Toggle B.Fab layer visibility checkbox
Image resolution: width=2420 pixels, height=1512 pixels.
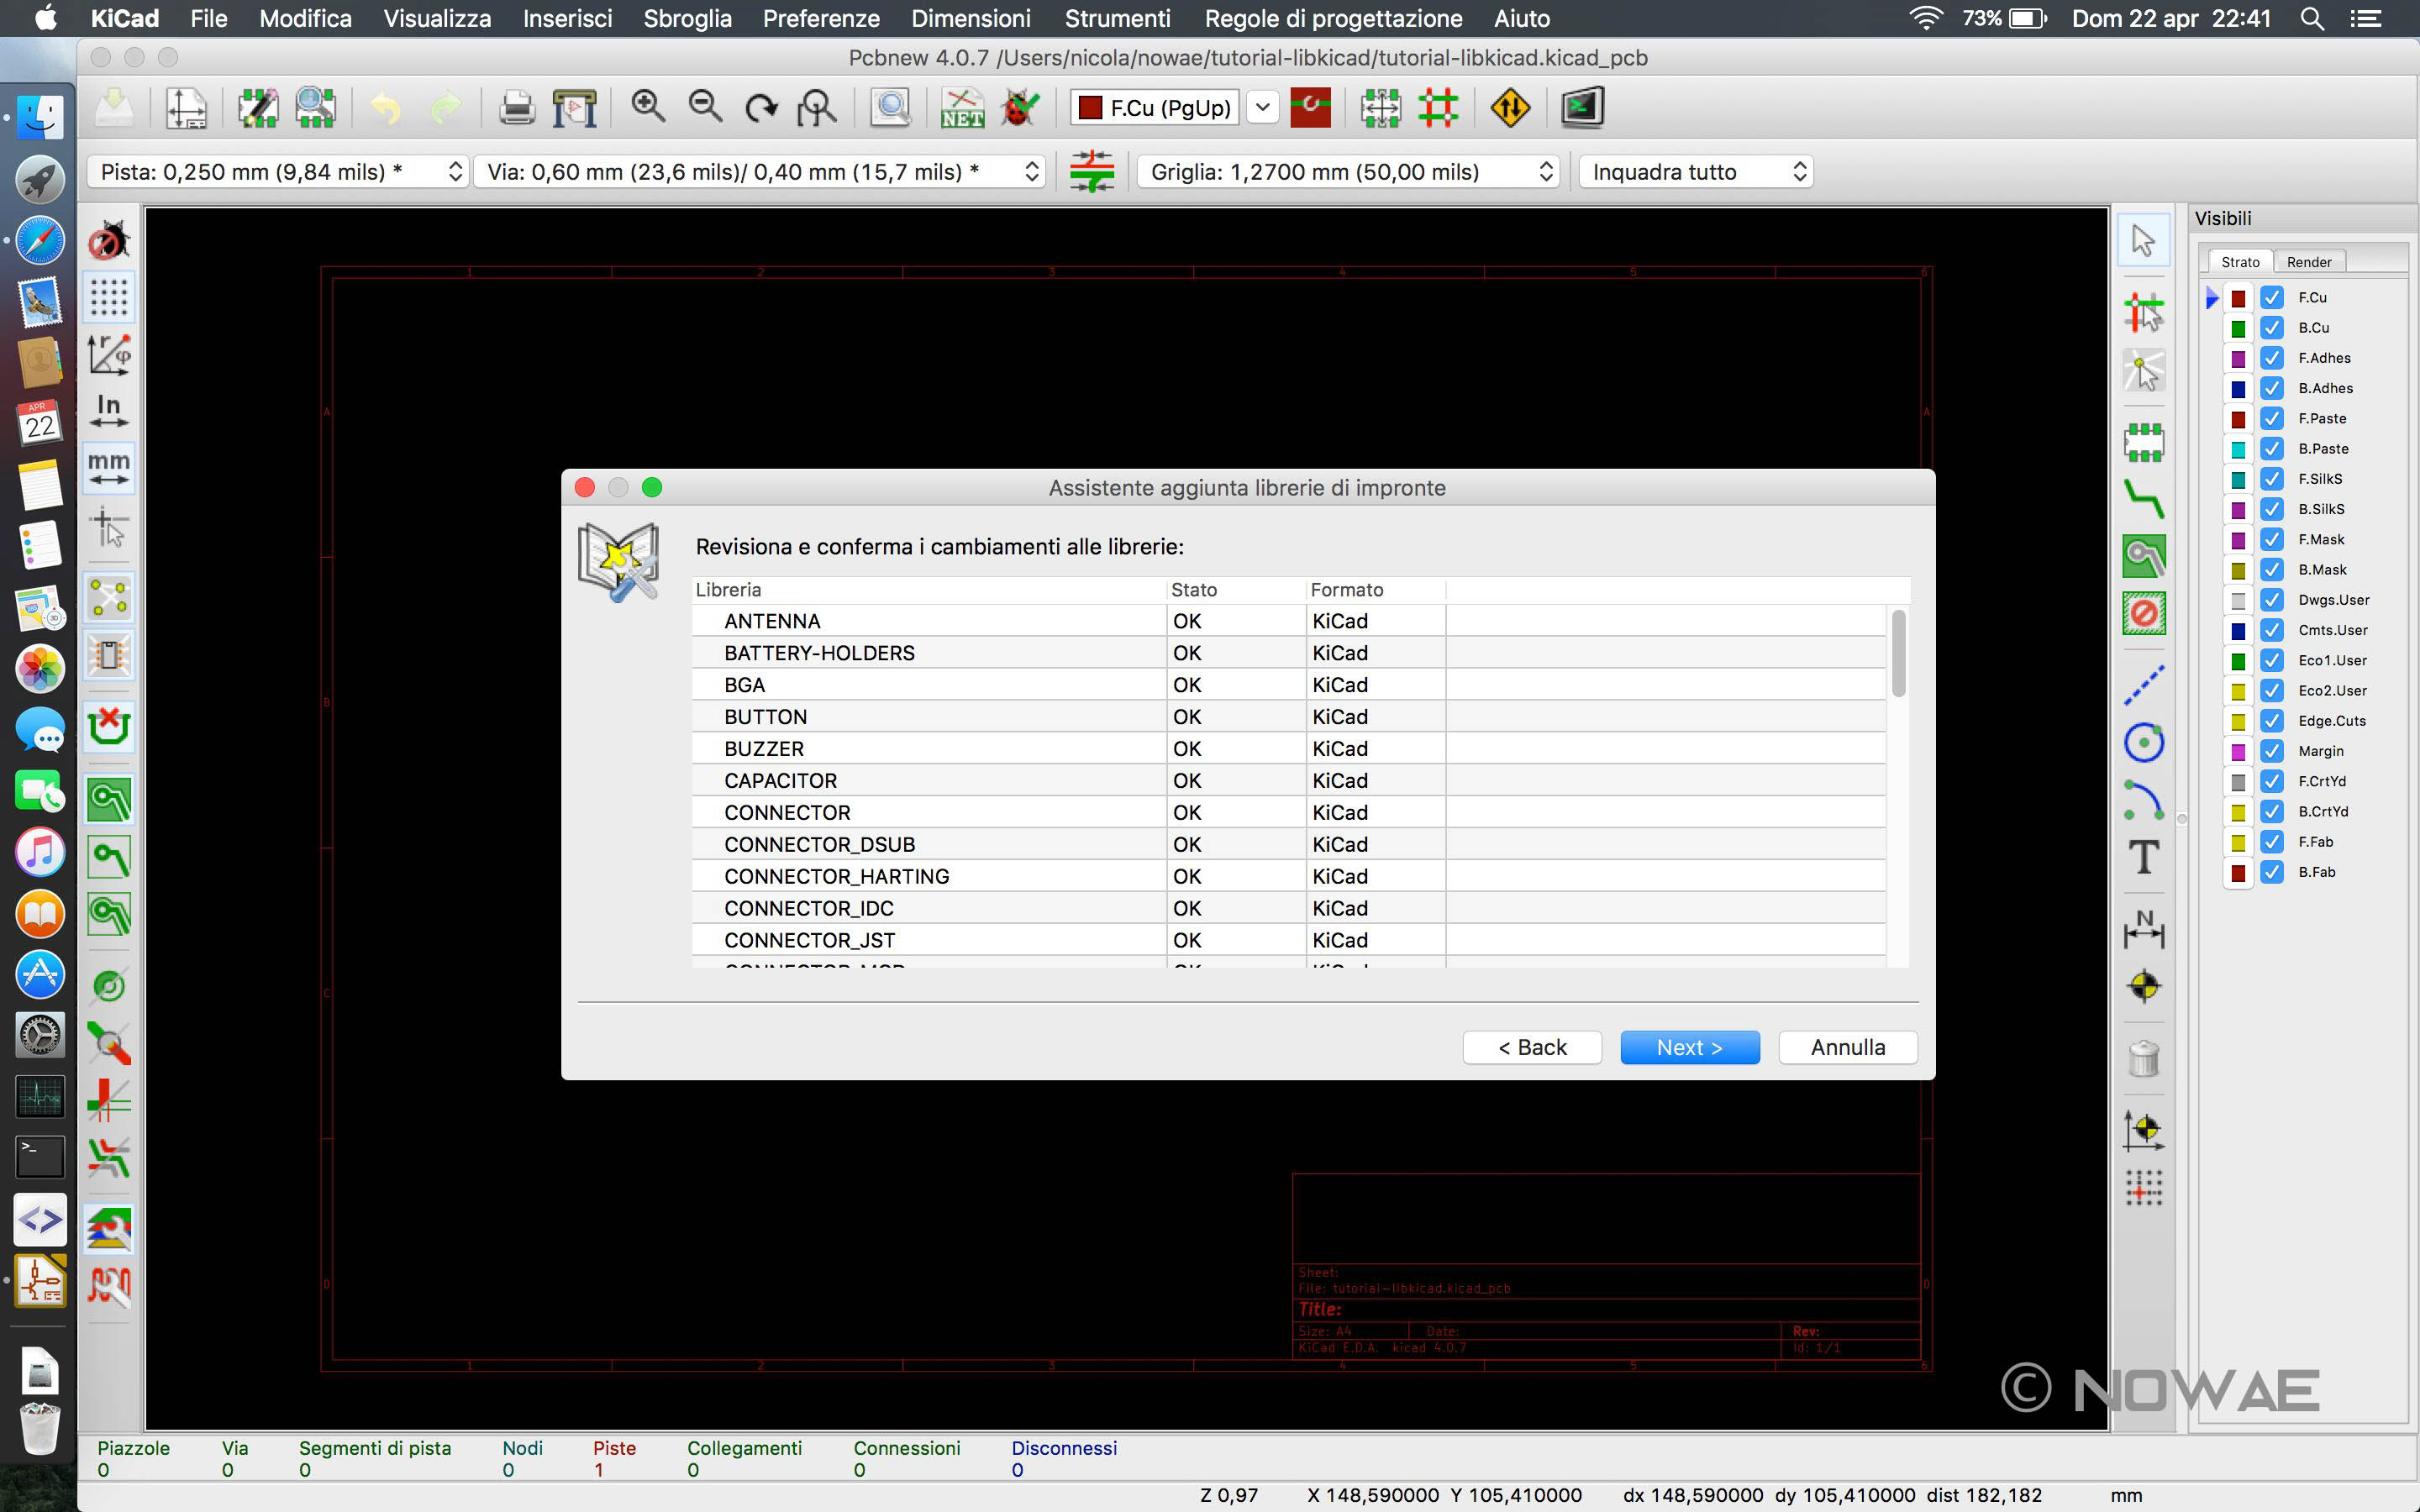2271,872
